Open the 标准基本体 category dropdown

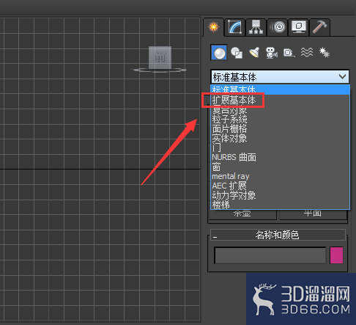click(x=280, y=77)
